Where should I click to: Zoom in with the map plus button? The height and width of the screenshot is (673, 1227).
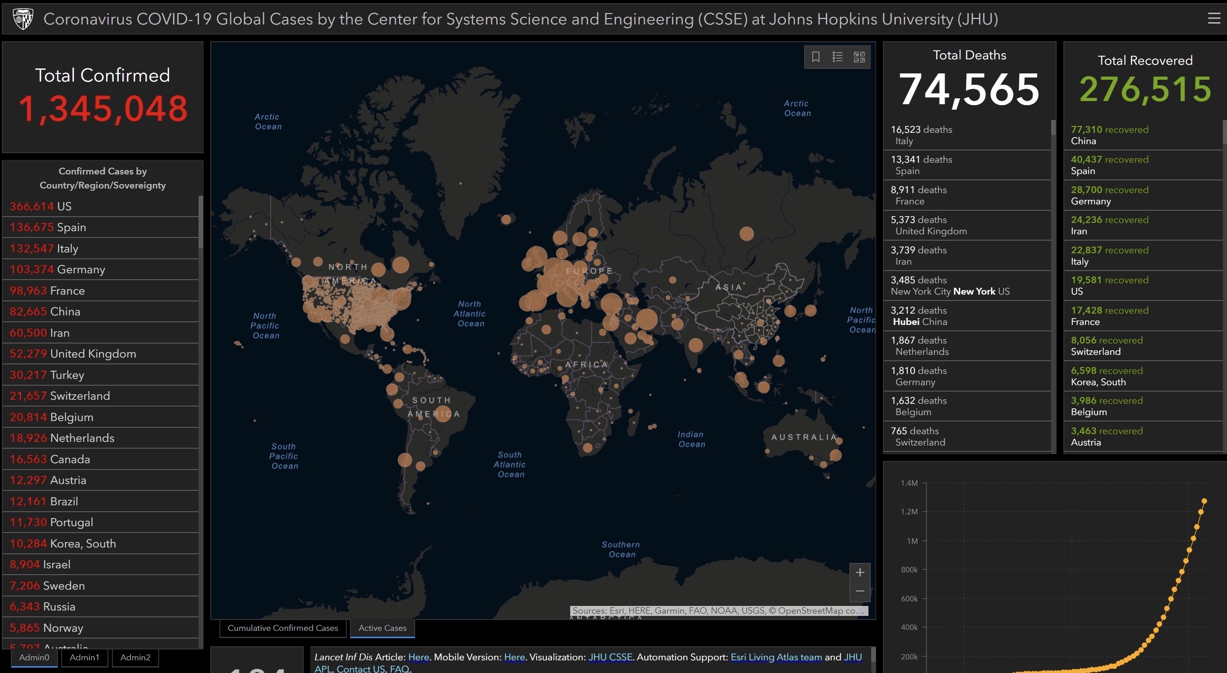[860, 572]
